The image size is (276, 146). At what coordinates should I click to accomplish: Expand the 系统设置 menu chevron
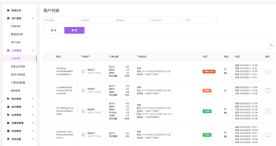[x=33, y=139]
